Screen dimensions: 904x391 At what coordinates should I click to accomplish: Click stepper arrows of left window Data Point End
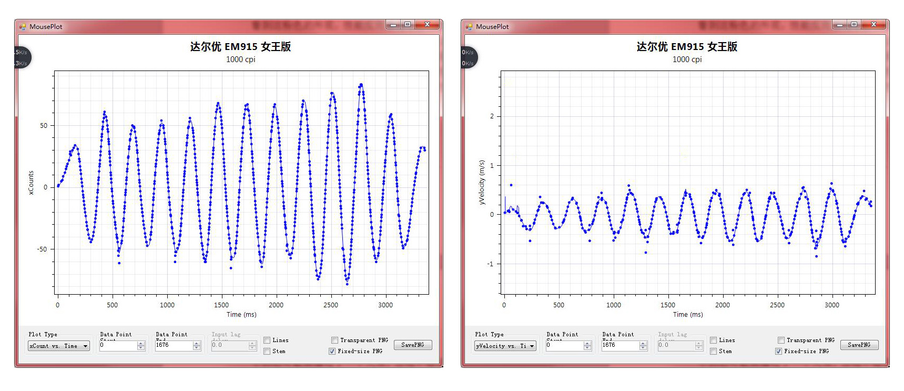point(197,346)
